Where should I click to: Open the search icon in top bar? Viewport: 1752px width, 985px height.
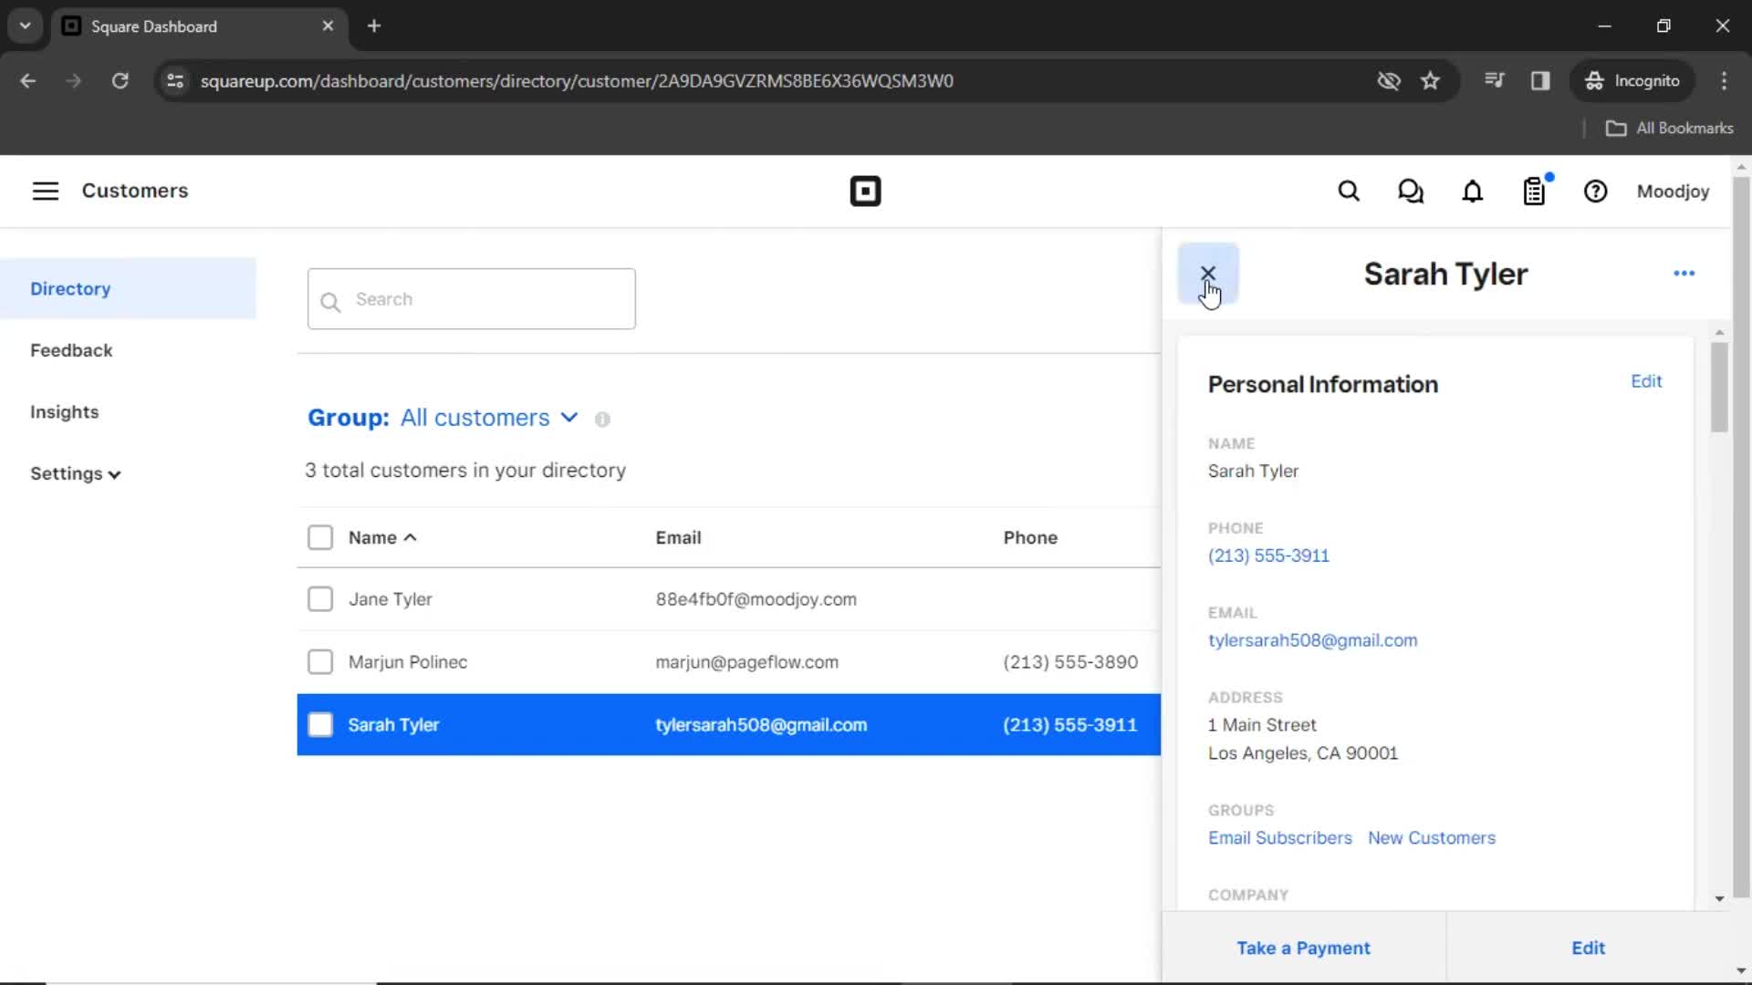click(1349, 192)
